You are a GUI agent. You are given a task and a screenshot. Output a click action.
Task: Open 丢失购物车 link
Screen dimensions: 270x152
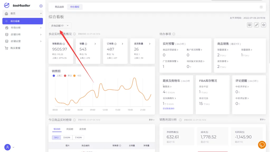point(169,98)
